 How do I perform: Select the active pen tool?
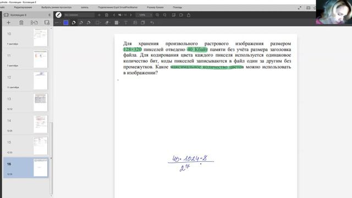pyautogui.click(x=74, y=23)
